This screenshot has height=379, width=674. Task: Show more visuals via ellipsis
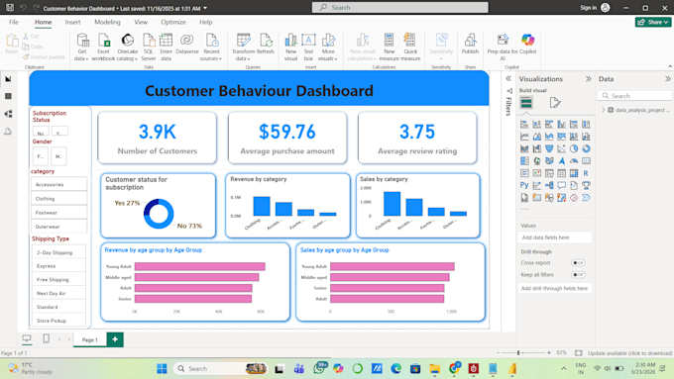524,210
